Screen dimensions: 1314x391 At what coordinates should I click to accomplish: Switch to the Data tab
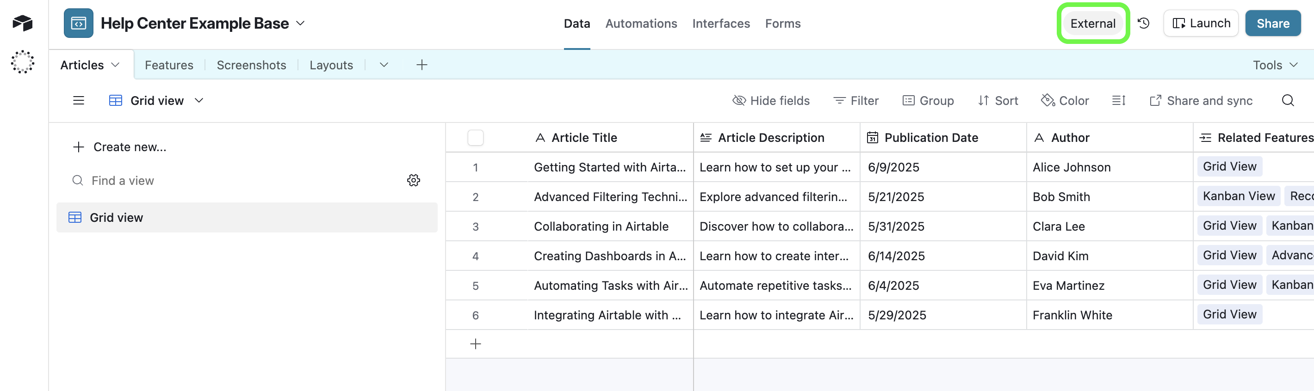(577, 24)
